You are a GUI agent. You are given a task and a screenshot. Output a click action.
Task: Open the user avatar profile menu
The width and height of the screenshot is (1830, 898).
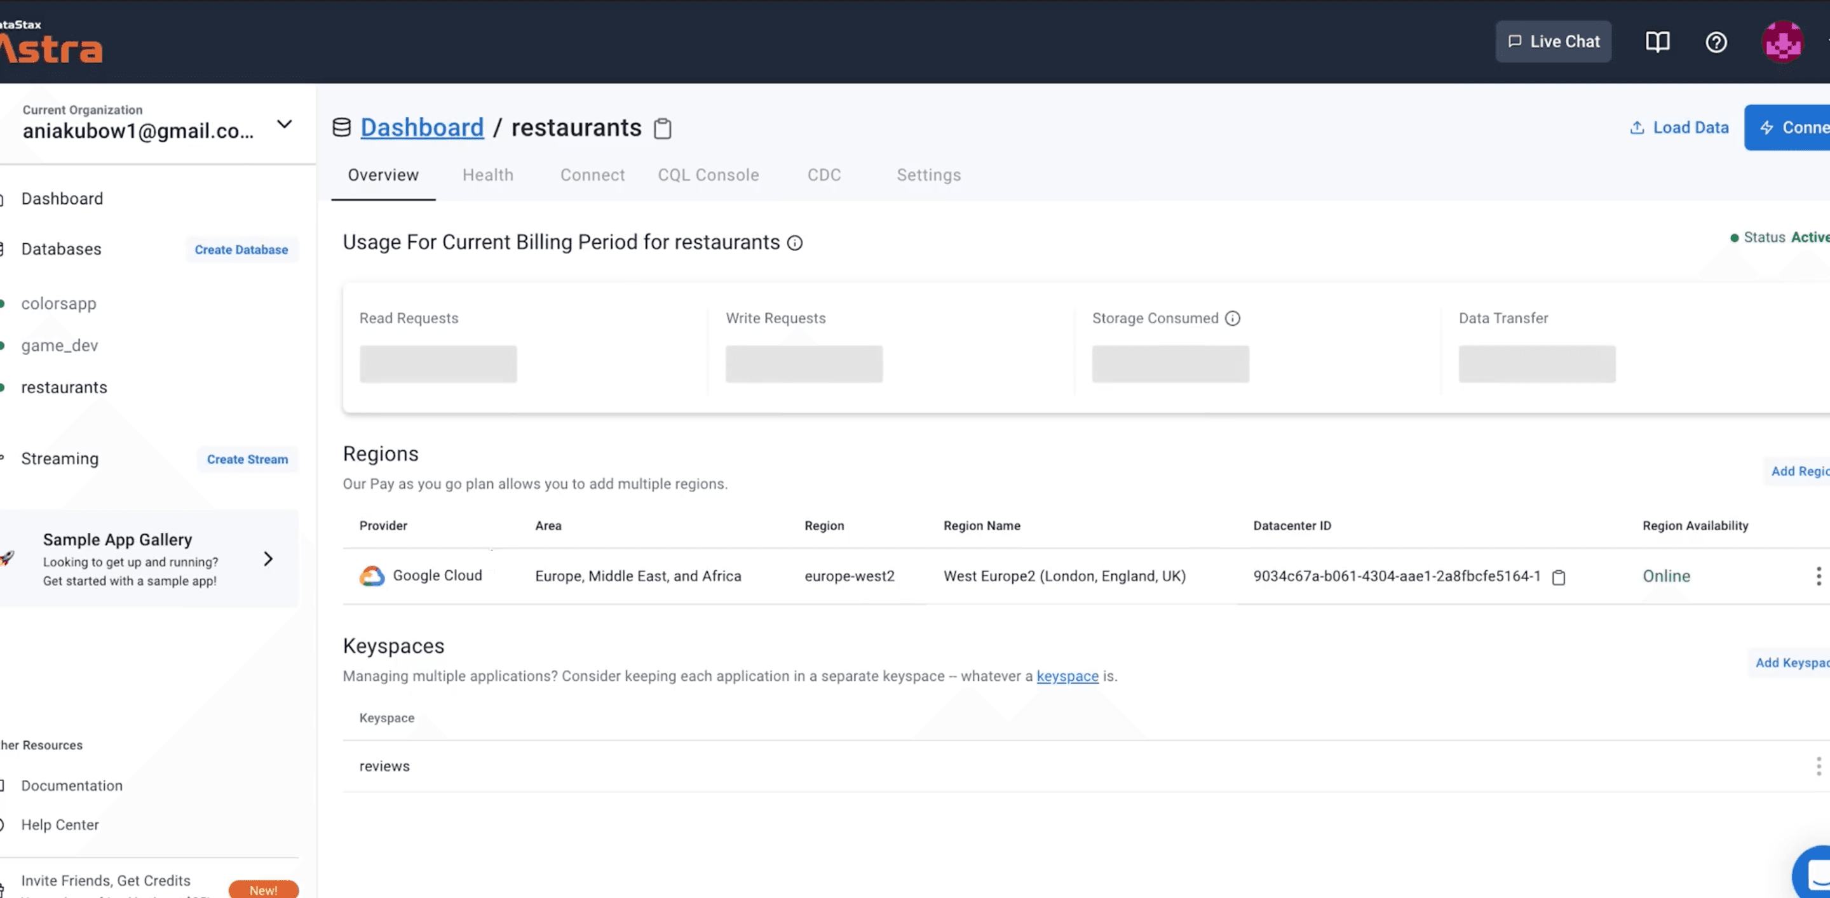pyautogui.click(x=1782, y=42)
